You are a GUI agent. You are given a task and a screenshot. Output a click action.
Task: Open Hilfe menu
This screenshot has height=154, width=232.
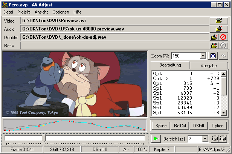(77, 12)
